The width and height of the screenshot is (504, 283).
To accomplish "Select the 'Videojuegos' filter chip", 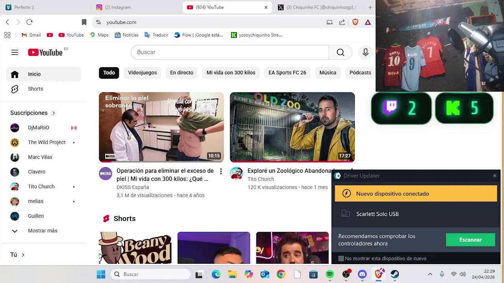I will (142, 73).
